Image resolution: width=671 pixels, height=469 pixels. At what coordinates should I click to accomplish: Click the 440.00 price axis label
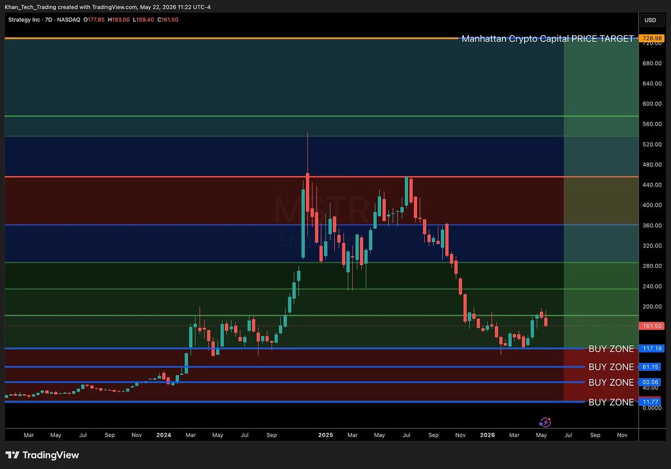(652, 185)
